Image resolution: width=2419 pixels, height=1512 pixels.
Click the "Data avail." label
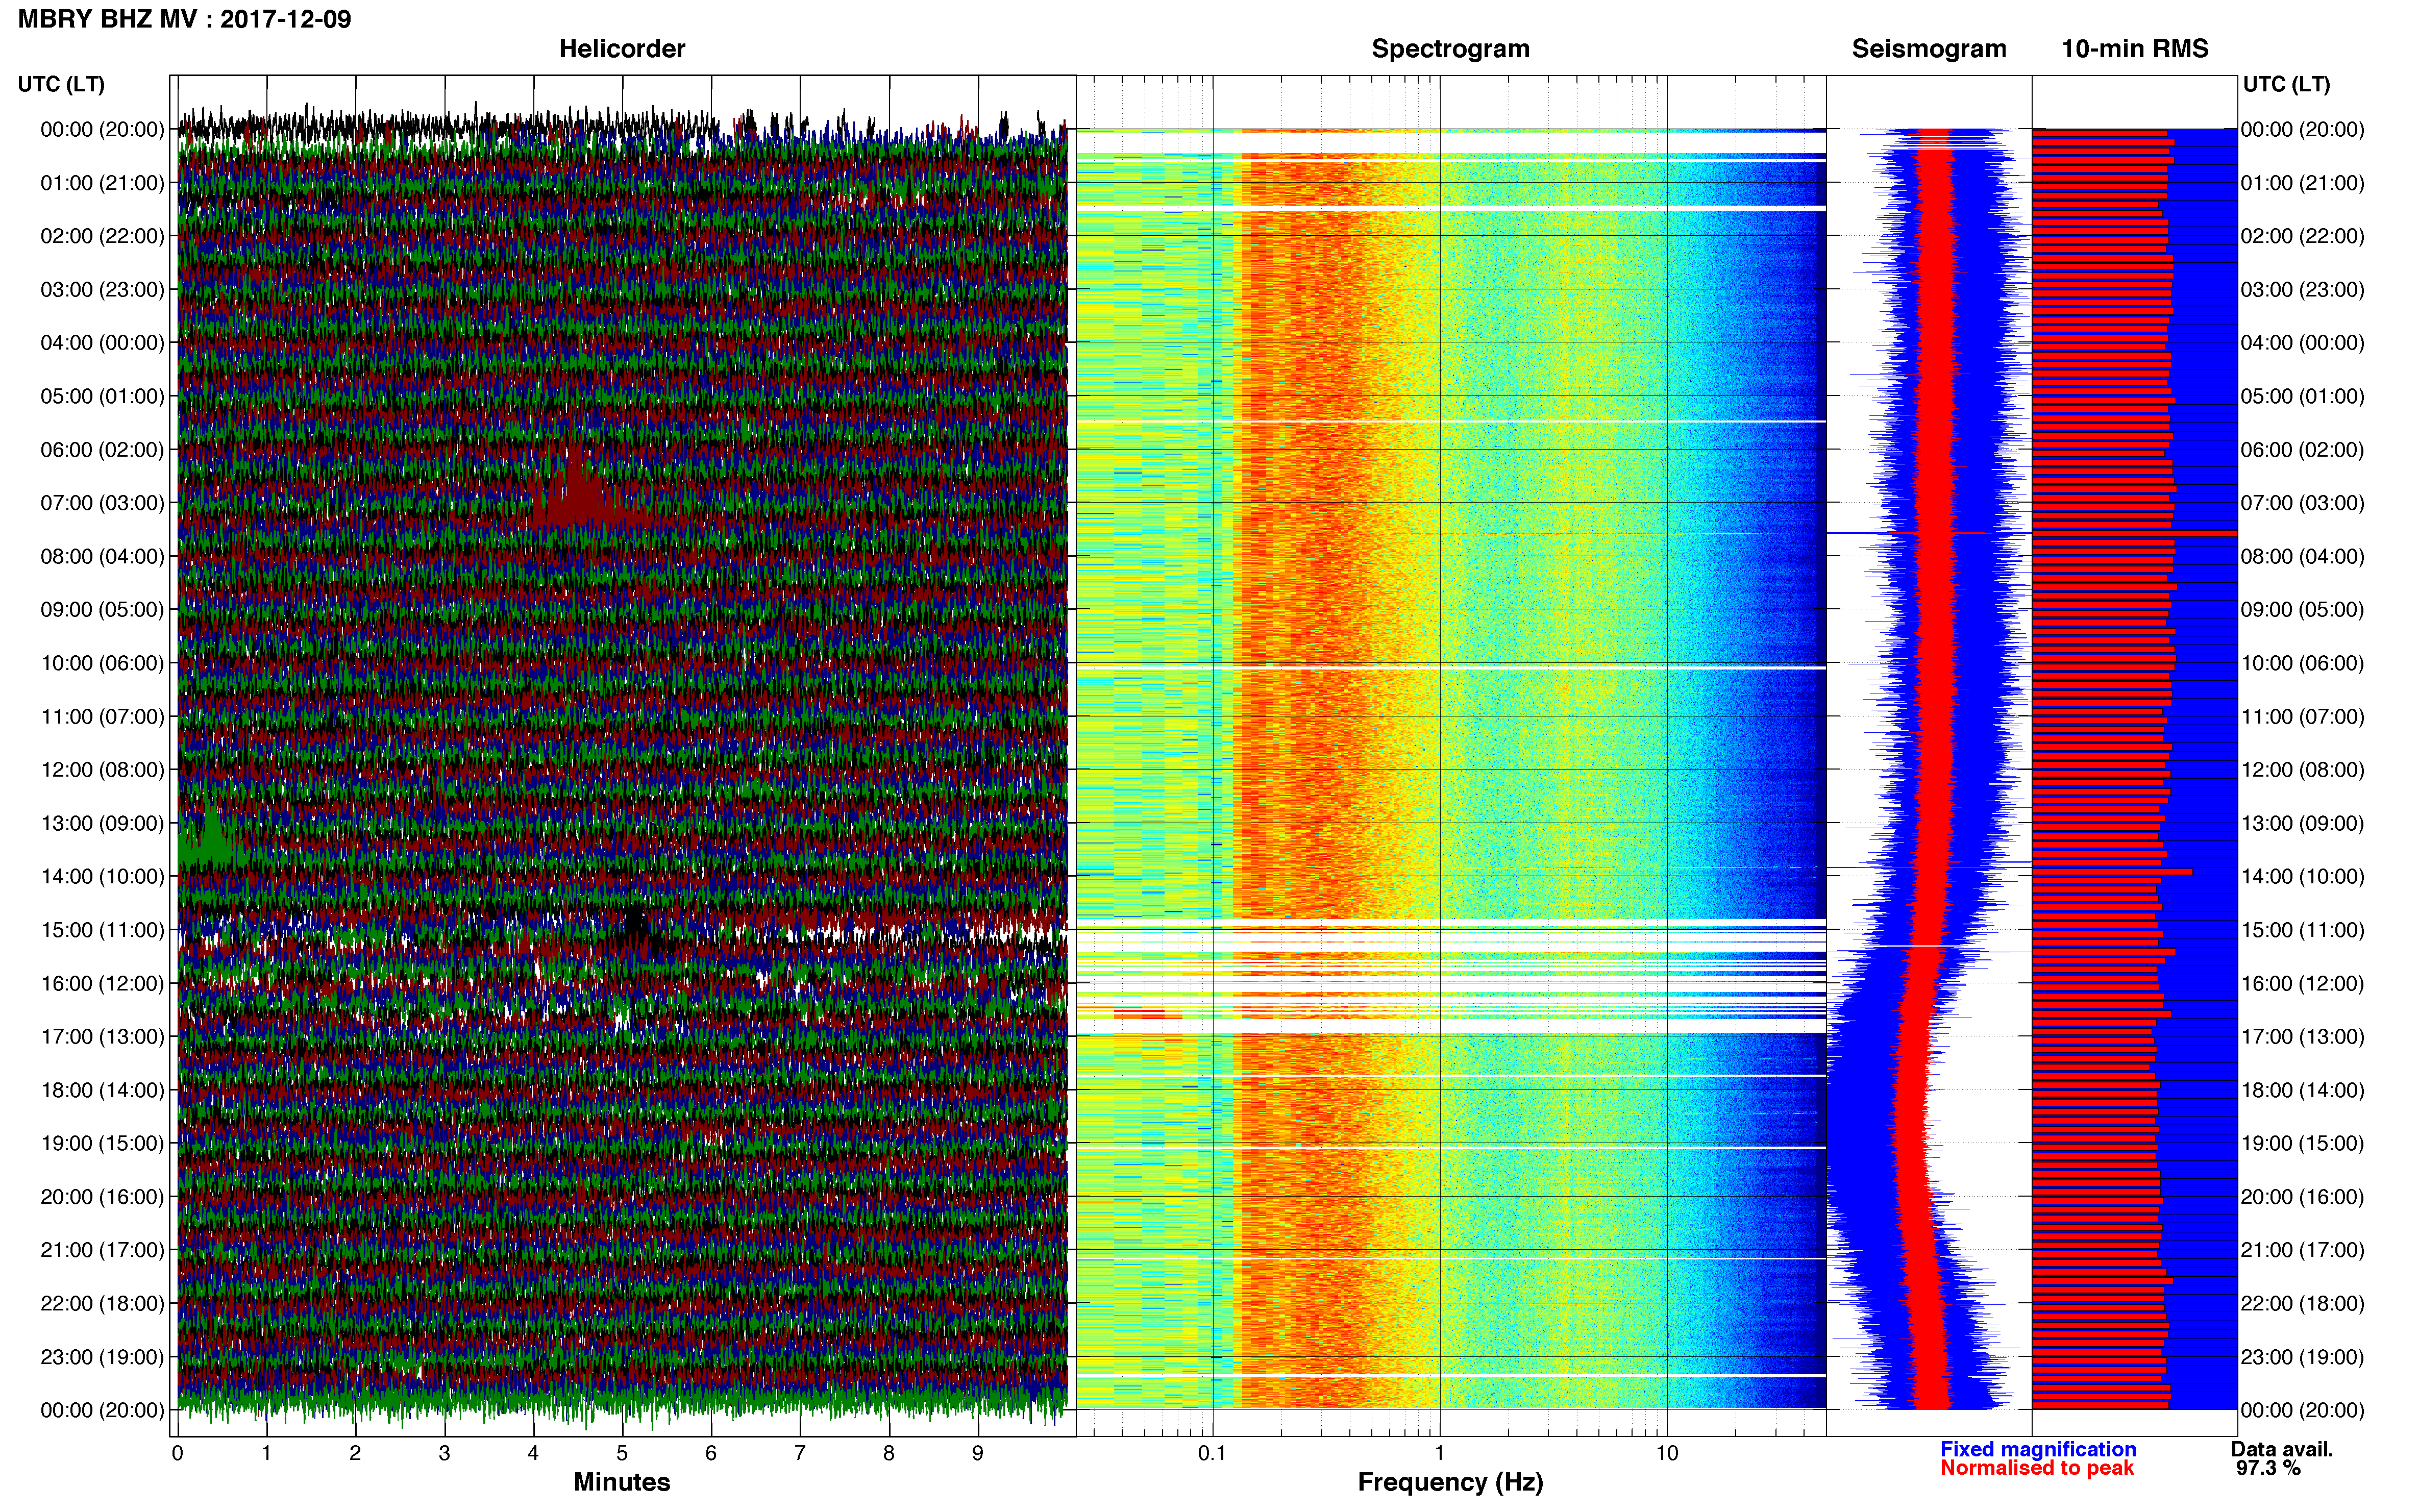(x=2282, y=1449)
